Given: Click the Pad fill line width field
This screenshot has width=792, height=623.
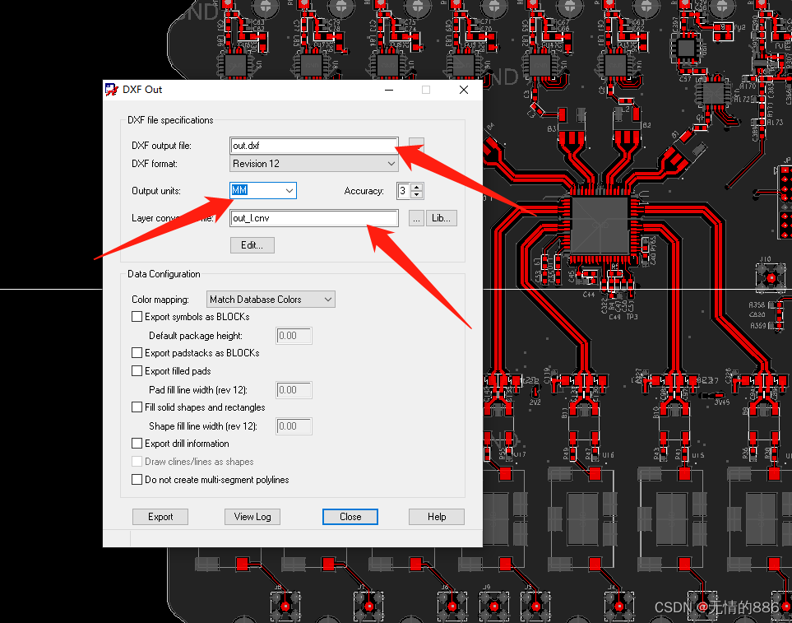Looking at the screenshot, I should click(x=294, y=390).
